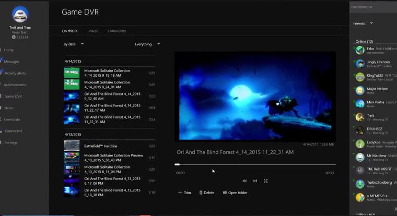Click the Trim scissors button
Screen dimensions: 397x216
pos(184,193)
